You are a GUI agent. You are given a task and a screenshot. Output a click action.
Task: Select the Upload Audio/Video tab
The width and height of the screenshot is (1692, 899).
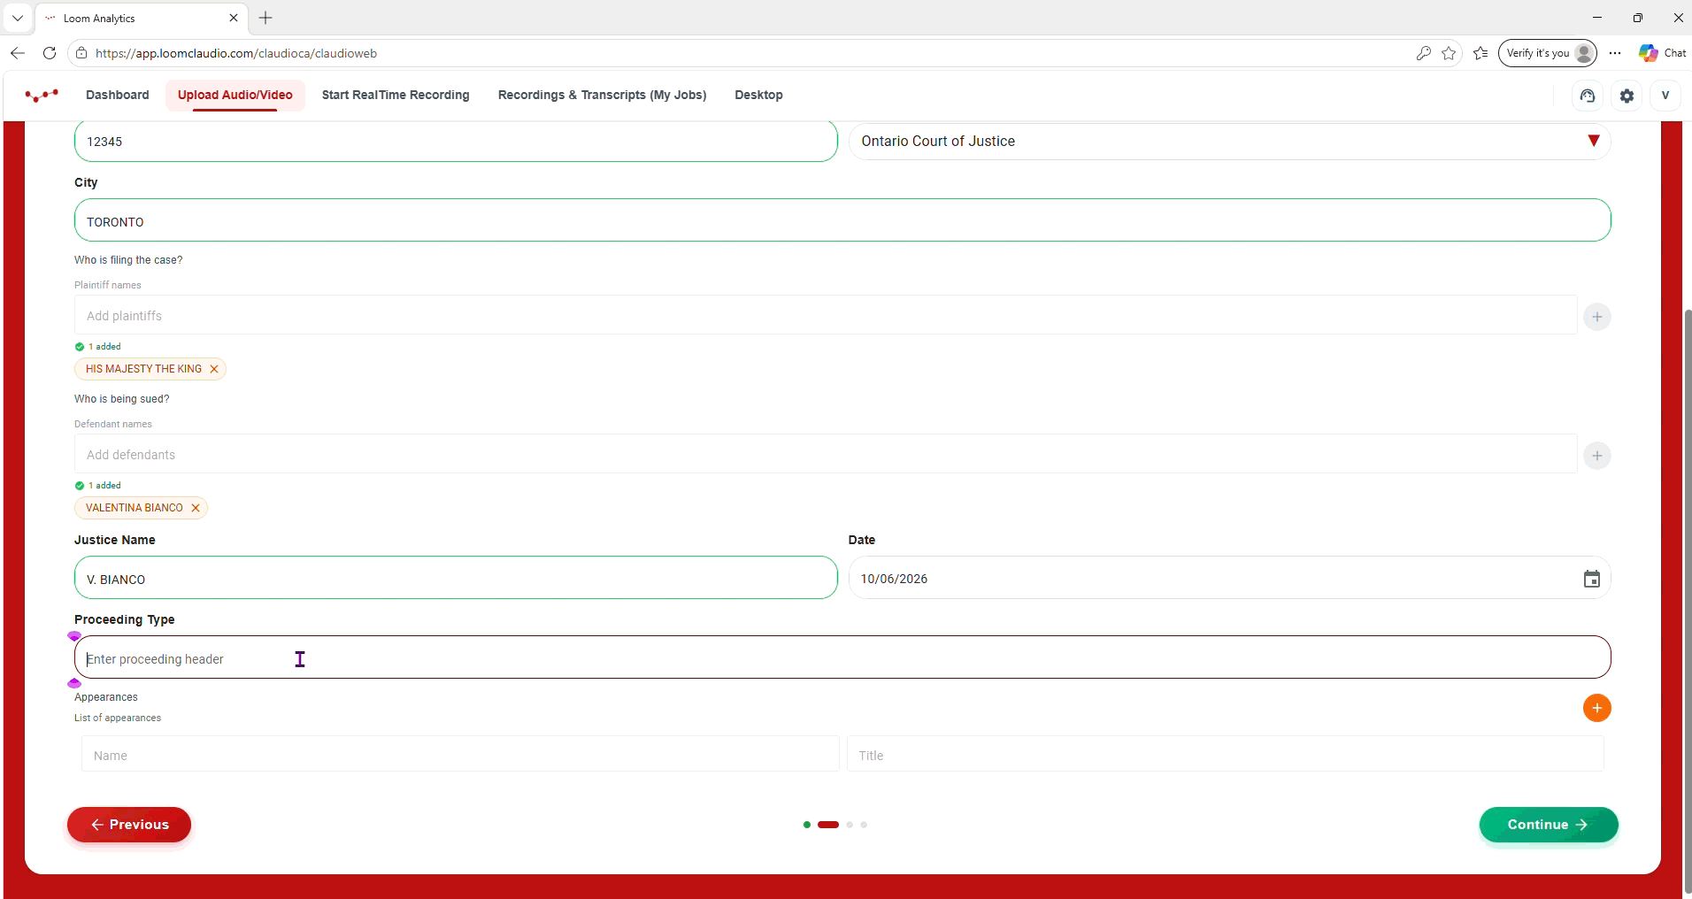235,95
